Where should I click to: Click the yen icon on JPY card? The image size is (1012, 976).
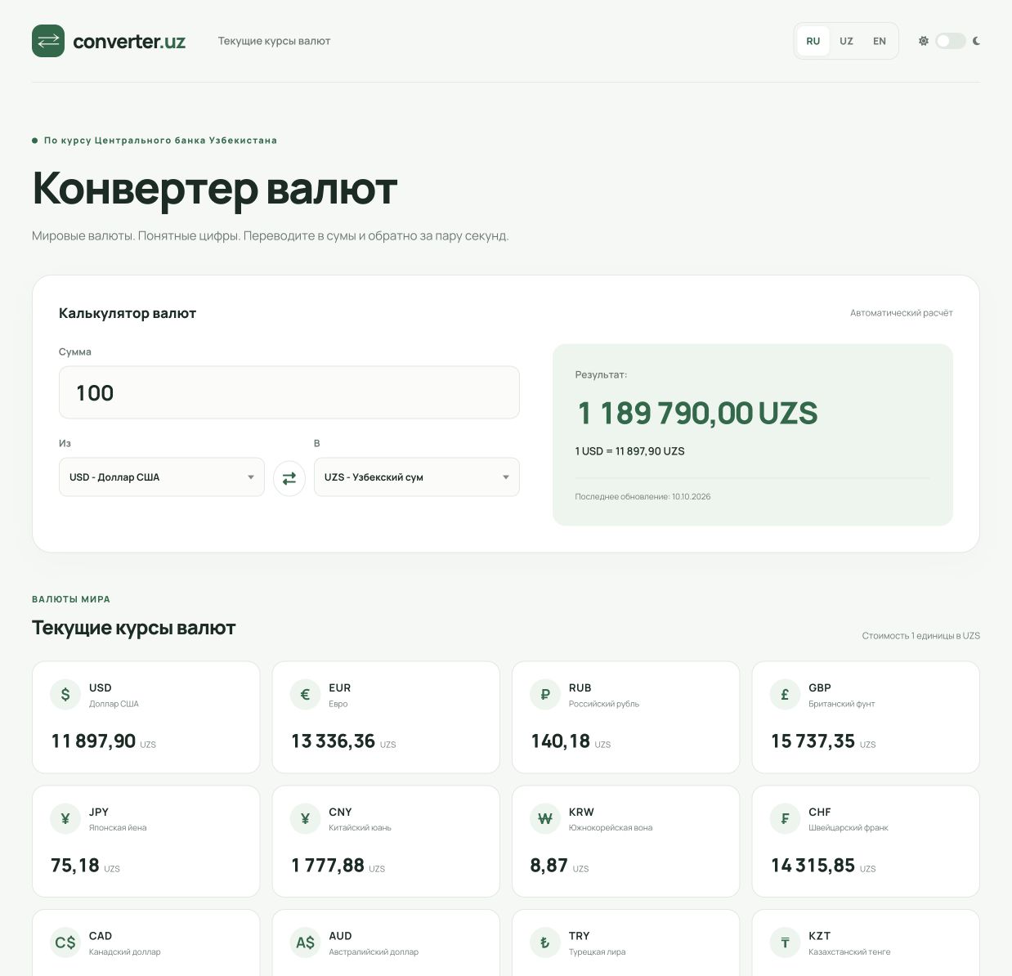(65, 819)
